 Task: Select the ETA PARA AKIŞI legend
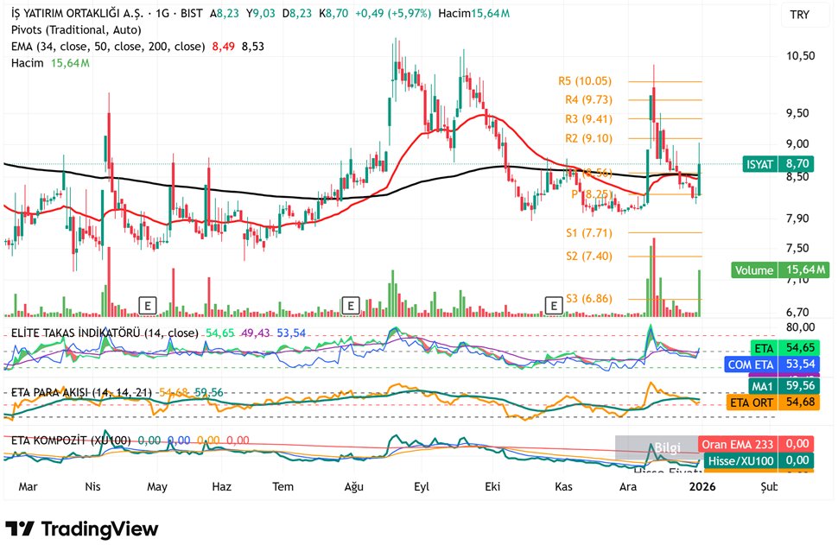[117, 393]
